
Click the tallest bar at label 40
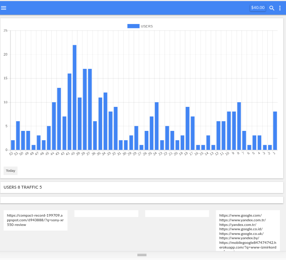75,98
